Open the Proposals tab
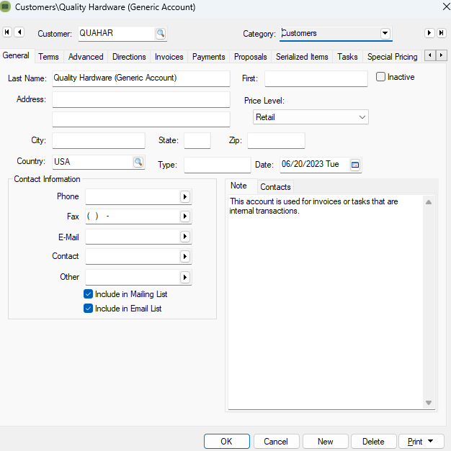 pyautogui.click(x=251, y=57)
